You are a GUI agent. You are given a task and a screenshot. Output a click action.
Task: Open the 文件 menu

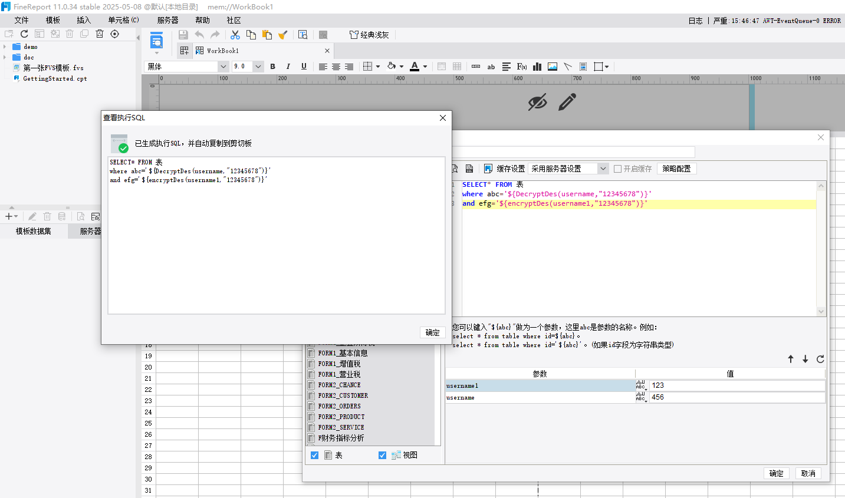coord(22,20)
